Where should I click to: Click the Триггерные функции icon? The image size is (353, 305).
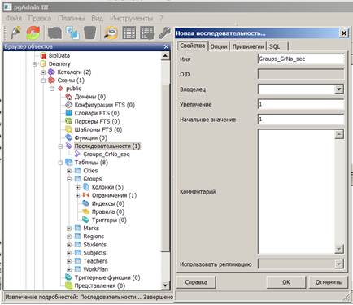pos(68,277)
